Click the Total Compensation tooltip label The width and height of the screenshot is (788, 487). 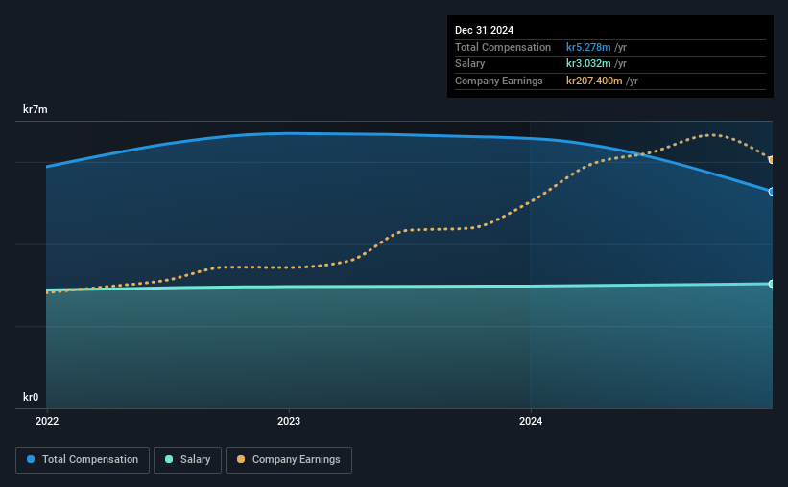tap(503, 47)
